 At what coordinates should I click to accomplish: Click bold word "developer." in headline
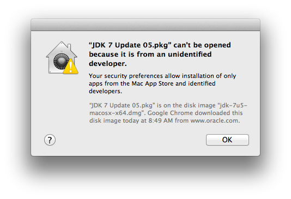pyautogui.click(x=108, y=64)
